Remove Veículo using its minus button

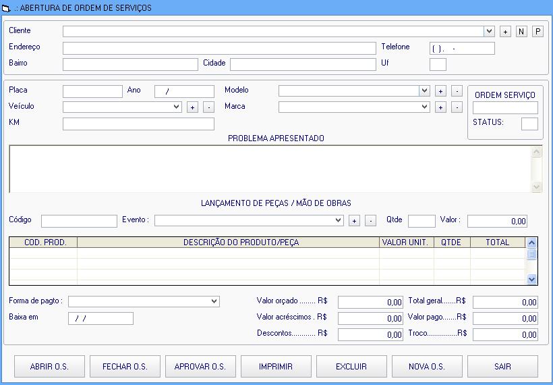208,107
